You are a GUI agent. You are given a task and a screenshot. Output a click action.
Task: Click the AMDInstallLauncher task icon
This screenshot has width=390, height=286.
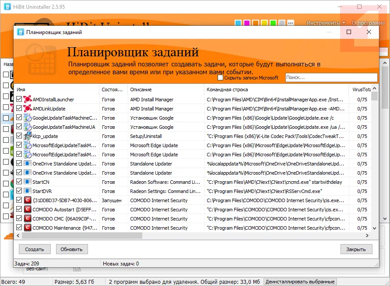click(28, 99)
